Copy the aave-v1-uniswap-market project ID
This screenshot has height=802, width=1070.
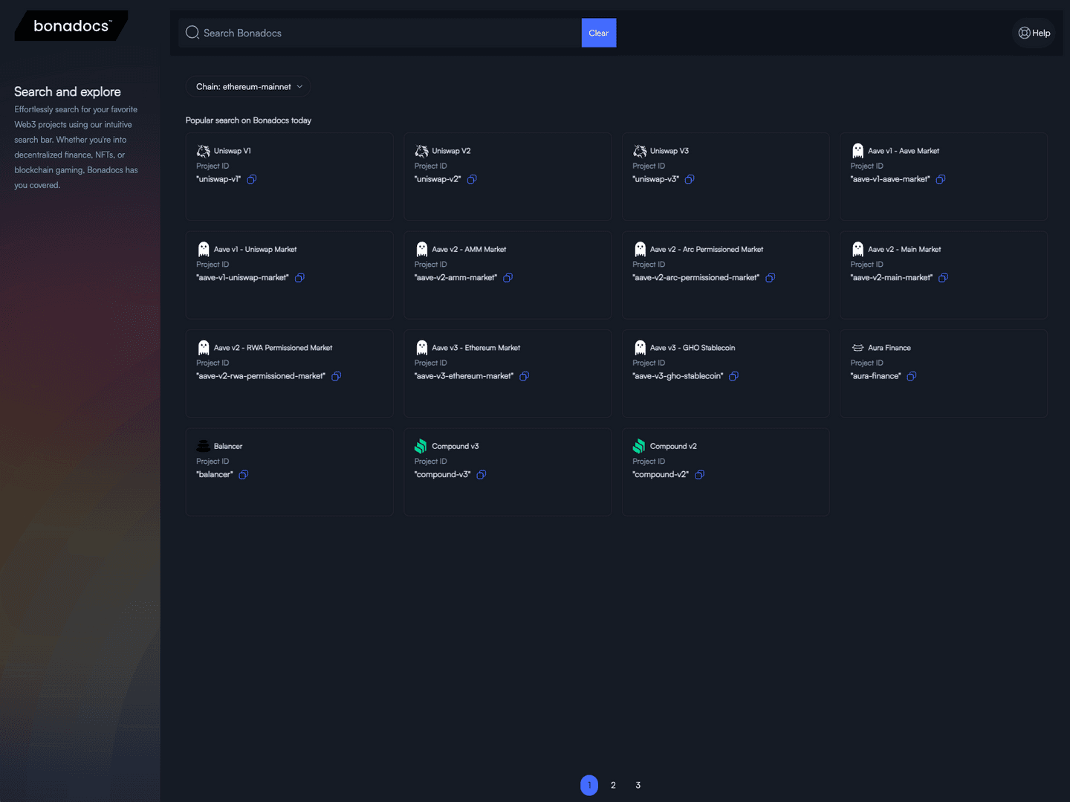point(299,277)
